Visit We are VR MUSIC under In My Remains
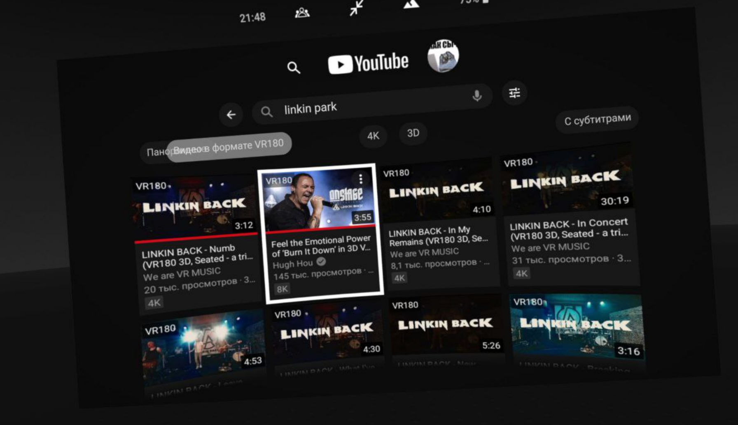The height and width of the screenshot is (425, 738). (424, 252)
